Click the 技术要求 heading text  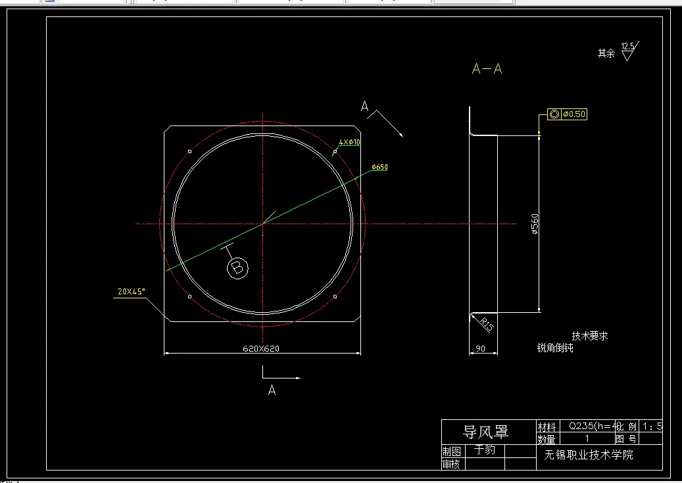click(590, 336)
